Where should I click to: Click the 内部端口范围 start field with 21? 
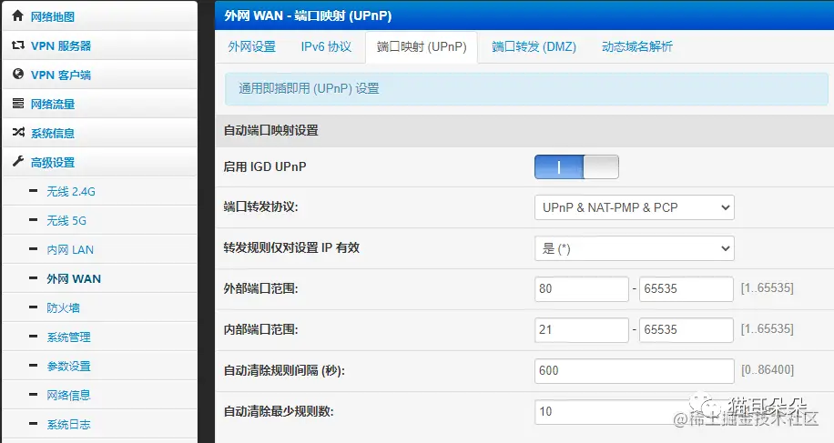point(582,330)
